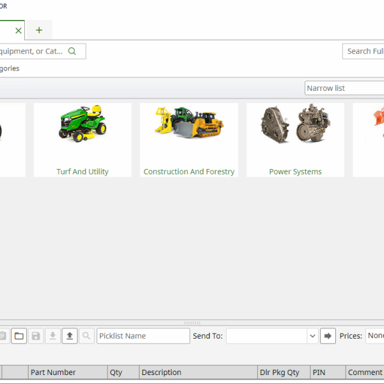Click the Description column header
Screen dimensions: 384x384
(198, 372)
